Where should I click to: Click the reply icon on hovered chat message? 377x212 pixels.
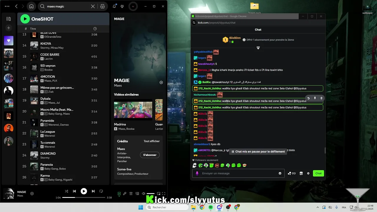coord(308,98)
